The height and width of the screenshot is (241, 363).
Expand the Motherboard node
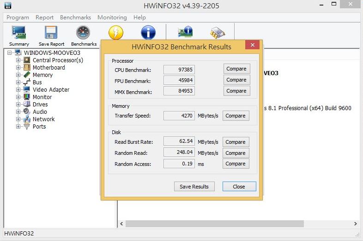tap(18, 68)
